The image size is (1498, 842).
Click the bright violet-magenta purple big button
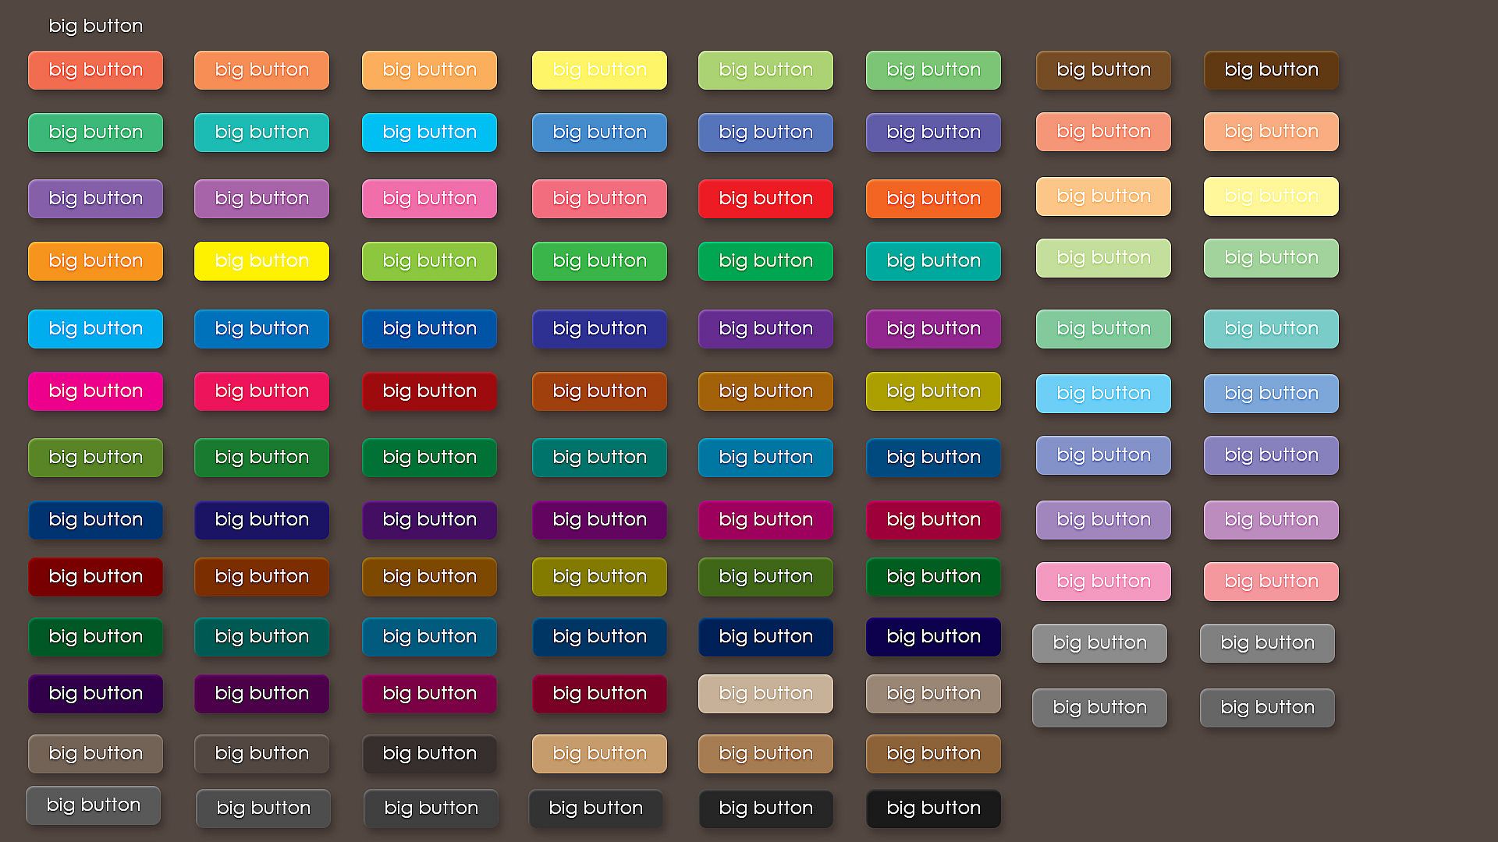(933, 328)
